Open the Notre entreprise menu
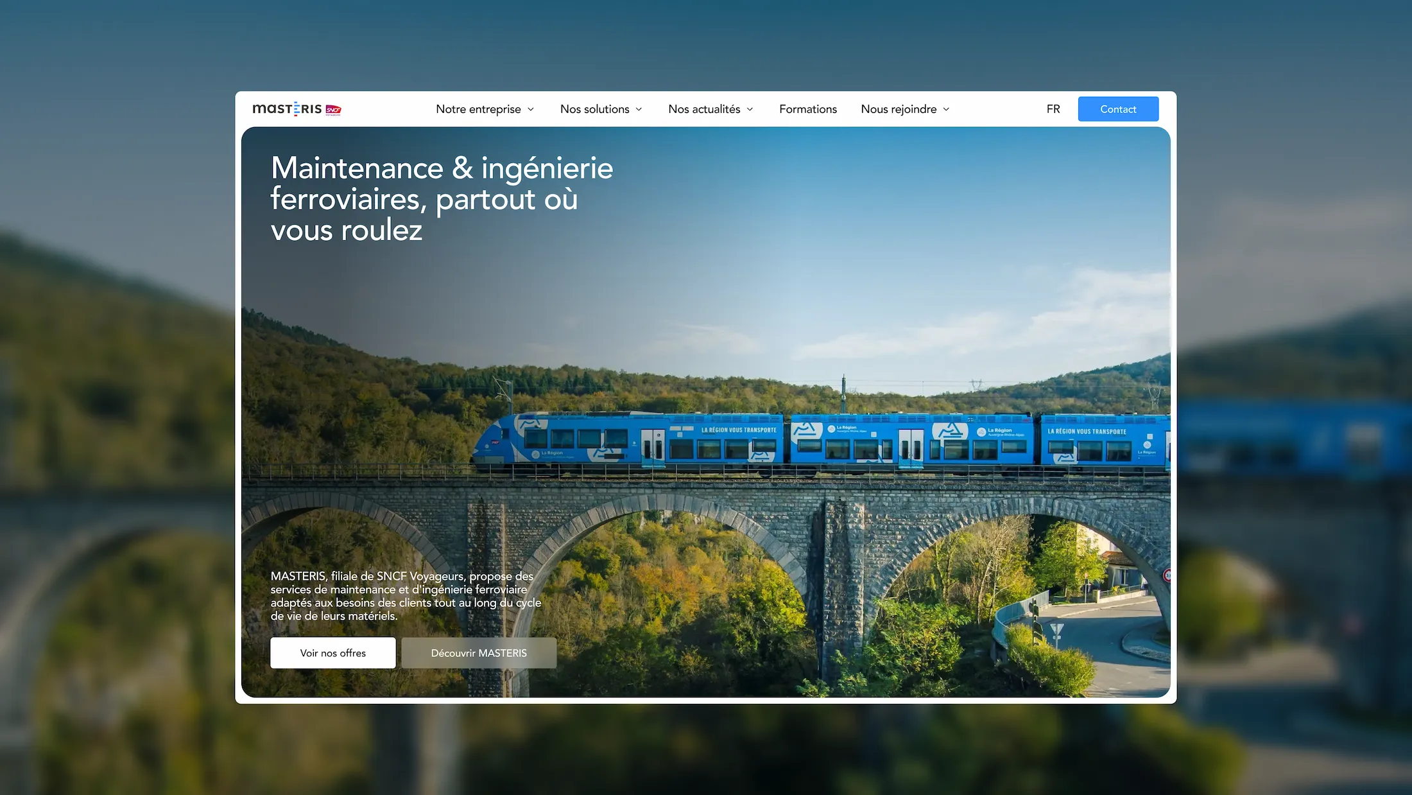The width and height of the screenshot is (1412, 795). pos(478,109)
